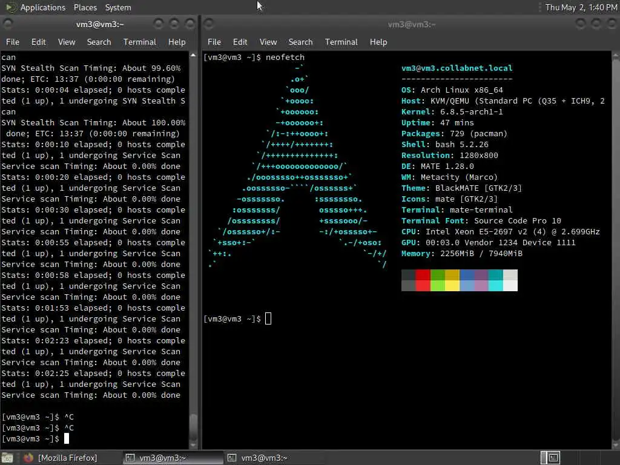
Task: Open Search menu in right neofetch terminal
Action: pos(300,42)
